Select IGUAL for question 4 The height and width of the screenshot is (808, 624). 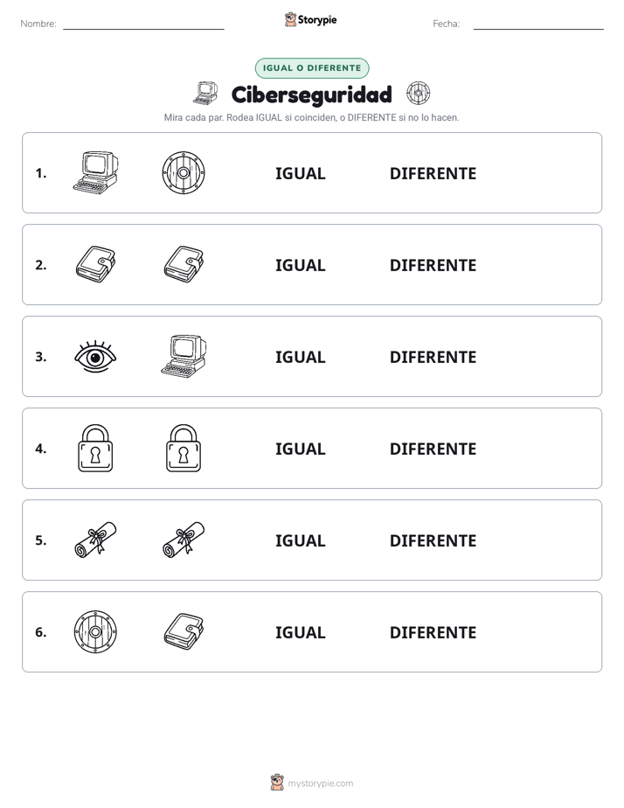tap(300, 449)
